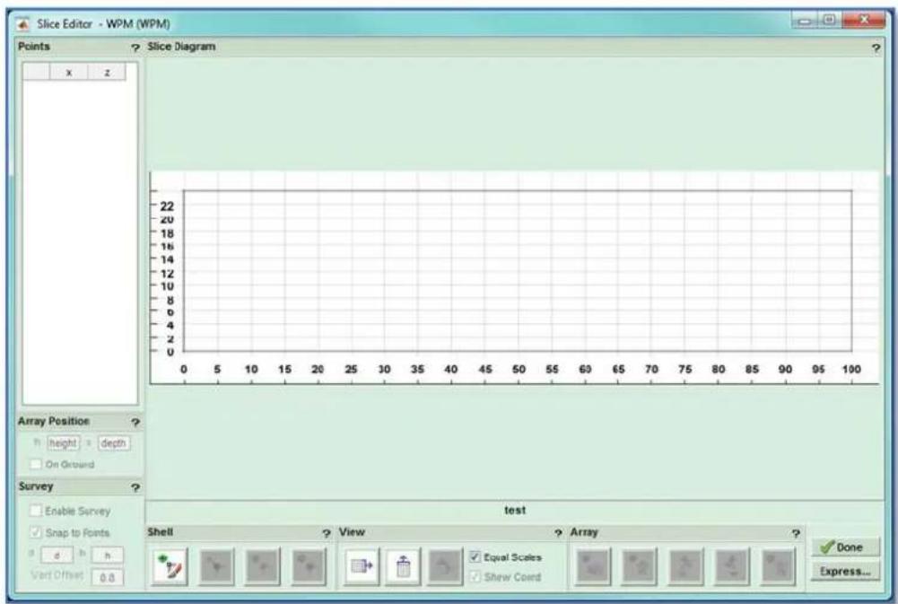Click the 50 label on the horizontal axis
Screen dimensions: 898x604
pos(519,370)
